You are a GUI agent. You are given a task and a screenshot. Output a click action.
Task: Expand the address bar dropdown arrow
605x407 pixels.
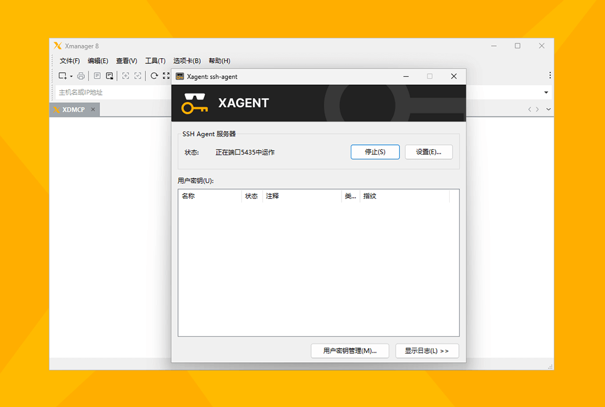546,92
